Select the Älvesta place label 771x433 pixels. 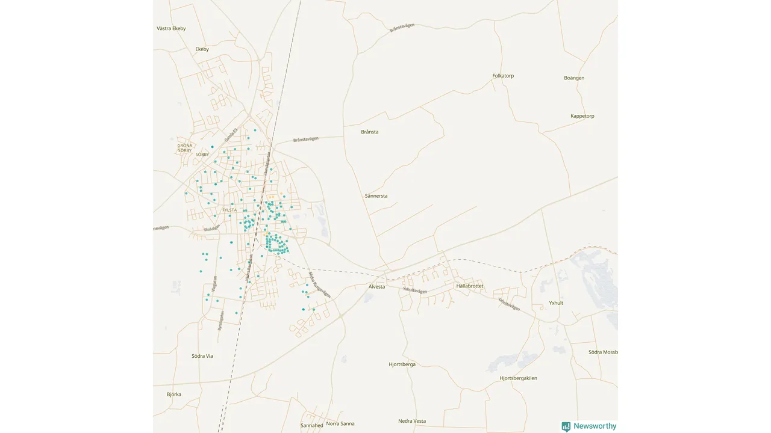tap(376, 287)
